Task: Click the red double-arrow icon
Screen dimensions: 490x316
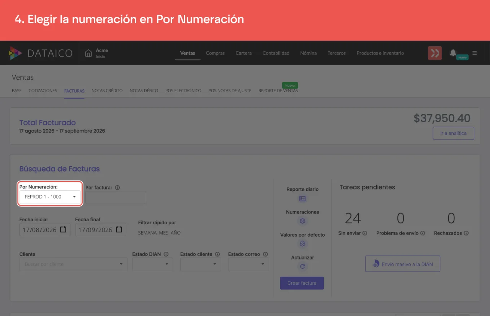Action: [435, 53]
